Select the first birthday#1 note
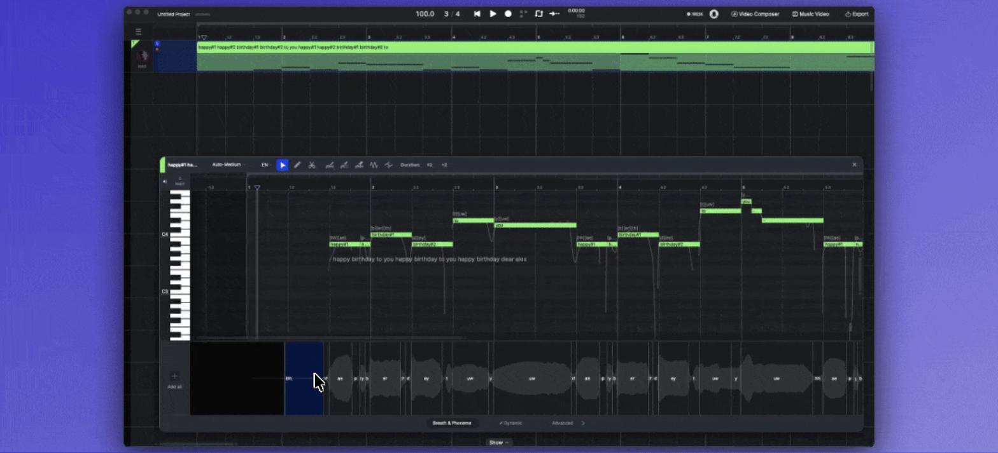 tap(391, 234)
